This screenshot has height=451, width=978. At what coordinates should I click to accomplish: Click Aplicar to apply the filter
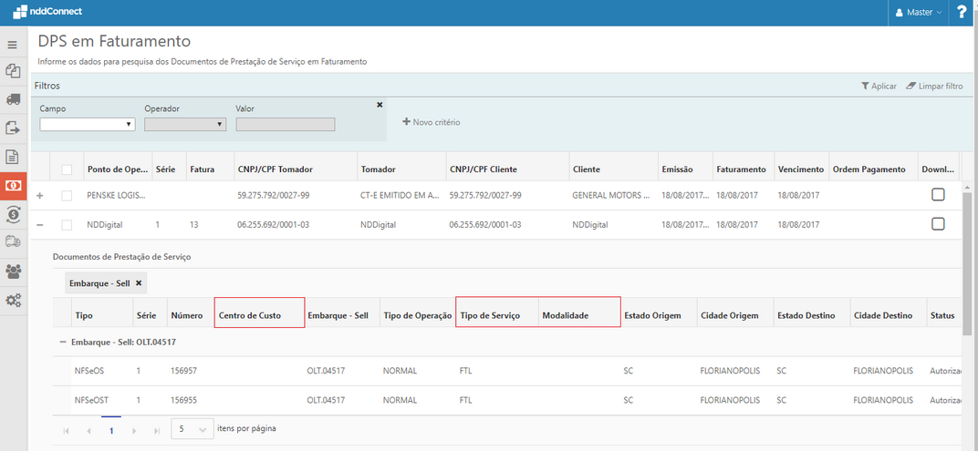(x=879, y=86)
